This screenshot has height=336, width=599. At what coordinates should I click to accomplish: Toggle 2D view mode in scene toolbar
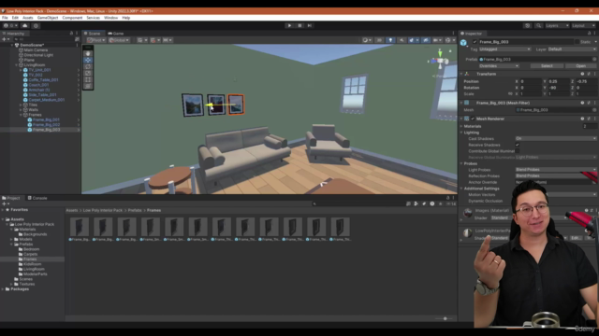click(x=379, y=40)
